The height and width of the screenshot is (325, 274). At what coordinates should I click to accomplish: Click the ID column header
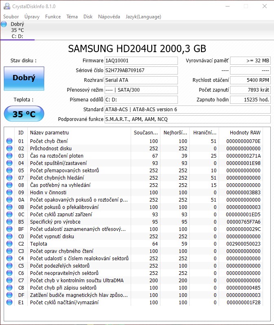21,132
